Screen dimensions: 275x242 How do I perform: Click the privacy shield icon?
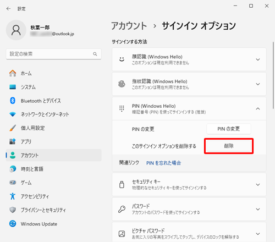(x=13, y=210)
